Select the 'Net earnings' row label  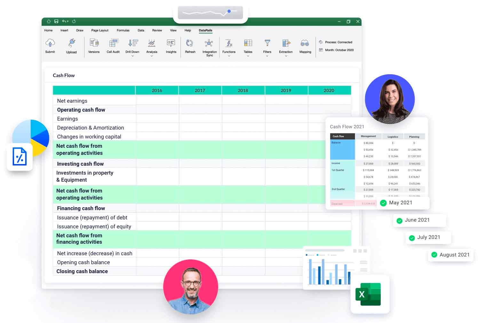[x=72, y=101]
